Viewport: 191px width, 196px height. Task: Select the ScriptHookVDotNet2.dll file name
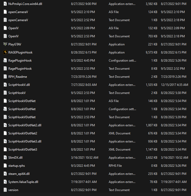pyautogui.click(x=25, y=125)
